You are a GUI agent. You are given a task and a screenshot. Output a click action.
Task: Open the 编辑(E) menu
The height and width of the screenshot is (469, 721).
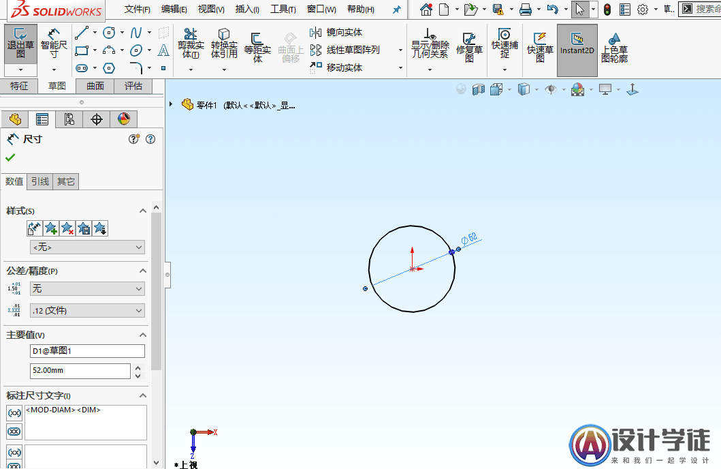click(x=174, y=9)
